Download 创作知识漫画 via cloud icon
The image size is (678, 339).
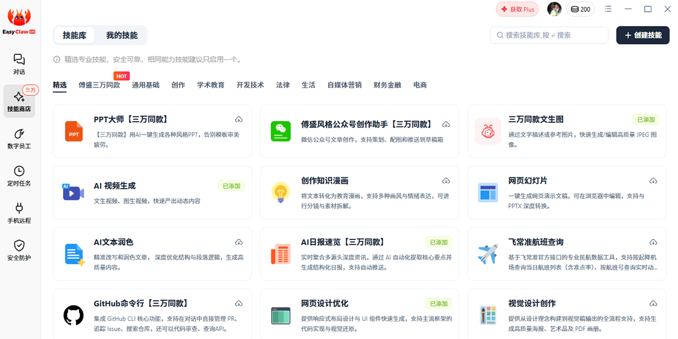point(446,181)
